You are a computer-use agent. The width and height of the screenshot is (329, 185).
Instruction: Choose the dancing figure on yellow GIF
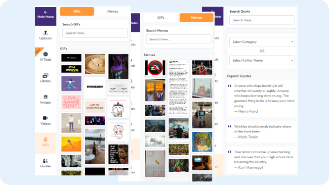(x=71, y=144)
